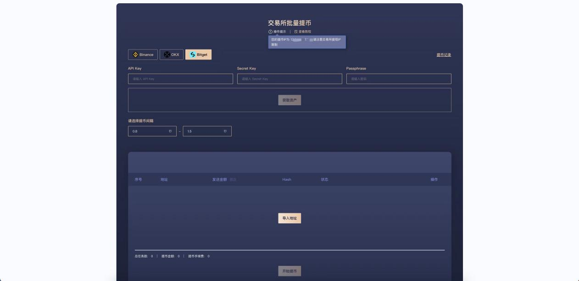Click the minimum interval field showing 0.8

coord(148,131)
